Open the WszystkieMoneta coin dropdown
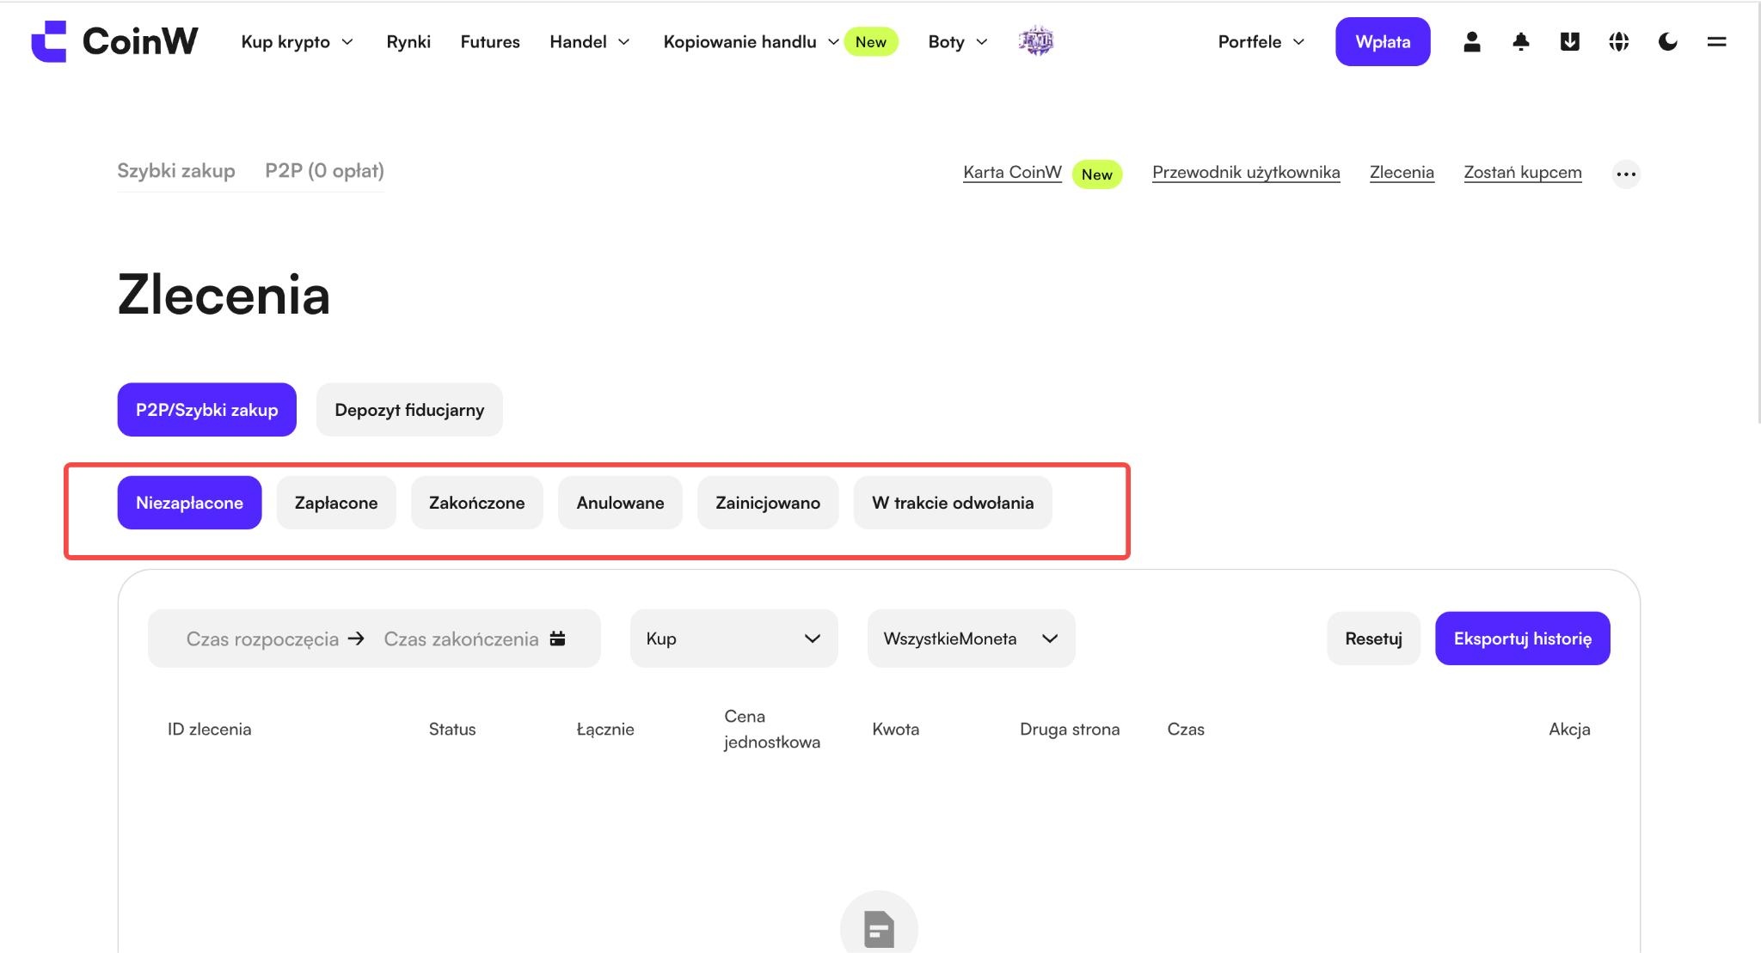Viewport: 1761px width, 953px height. click(x=972, y=638)
